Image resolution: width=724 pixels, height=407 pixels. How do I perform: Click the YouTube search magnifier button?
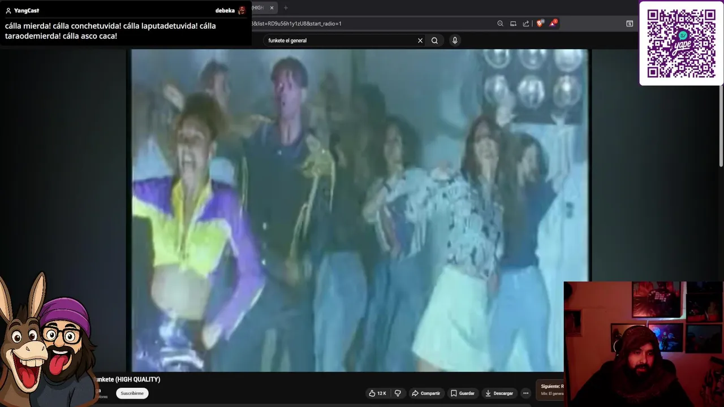tap(434, 41)
